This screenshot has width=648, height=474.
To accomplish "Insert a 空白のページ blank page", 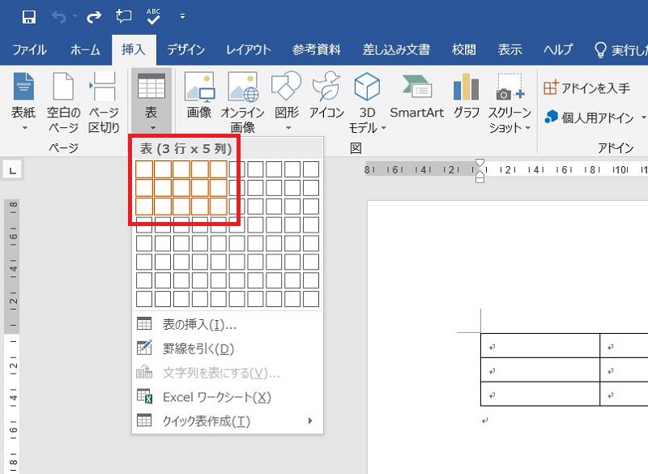I will [x=63, y=101].
